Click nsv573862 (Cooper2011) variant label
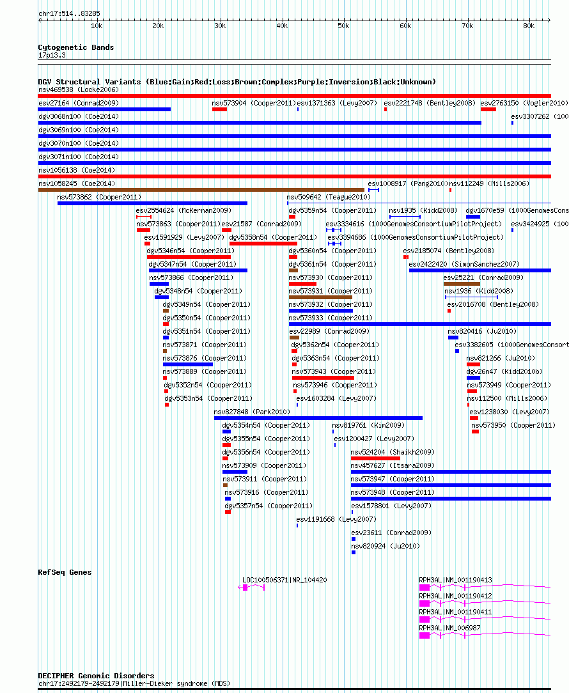The width and height of the screenshot is (569, 693). (99, 197)
